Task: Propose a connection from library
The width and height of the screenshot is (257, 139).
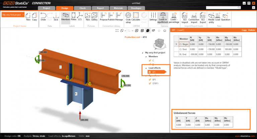Action: 104,16
